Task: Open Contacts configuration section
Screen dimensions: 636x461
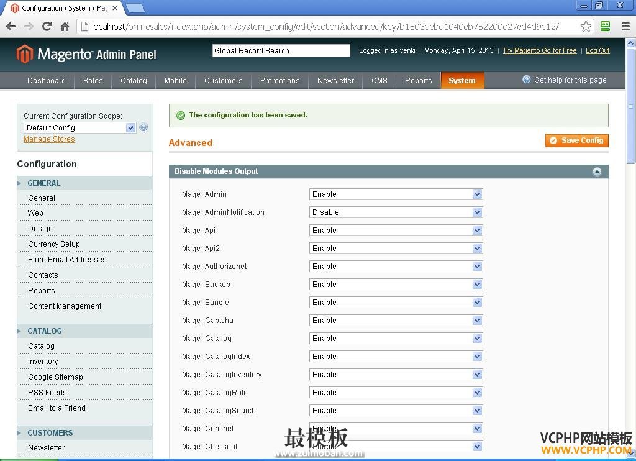Action: point(43,275)
